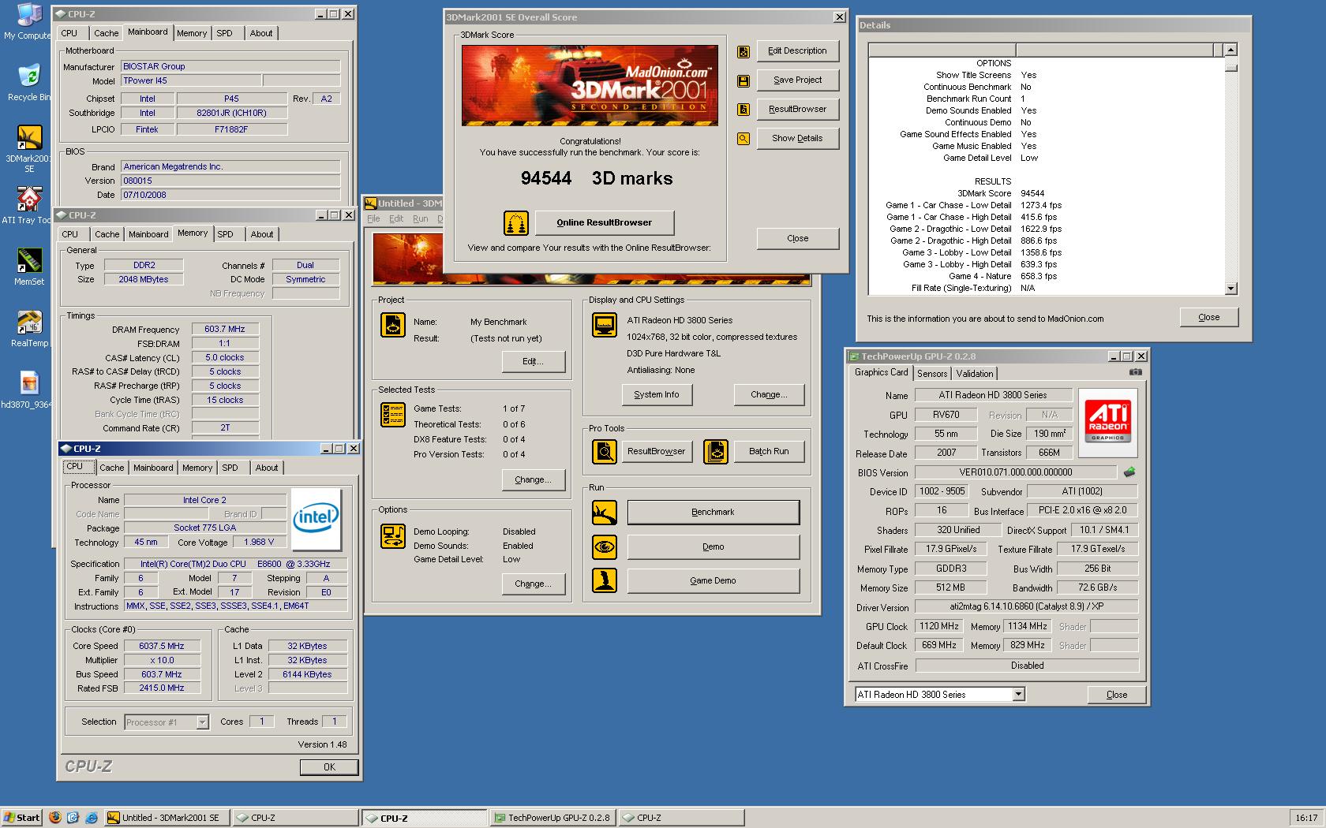Screen dimensions: 1326x828
Task: Click the Edit Description icon in score dialog
Action: pyautogui.click(x=743, y=51)
